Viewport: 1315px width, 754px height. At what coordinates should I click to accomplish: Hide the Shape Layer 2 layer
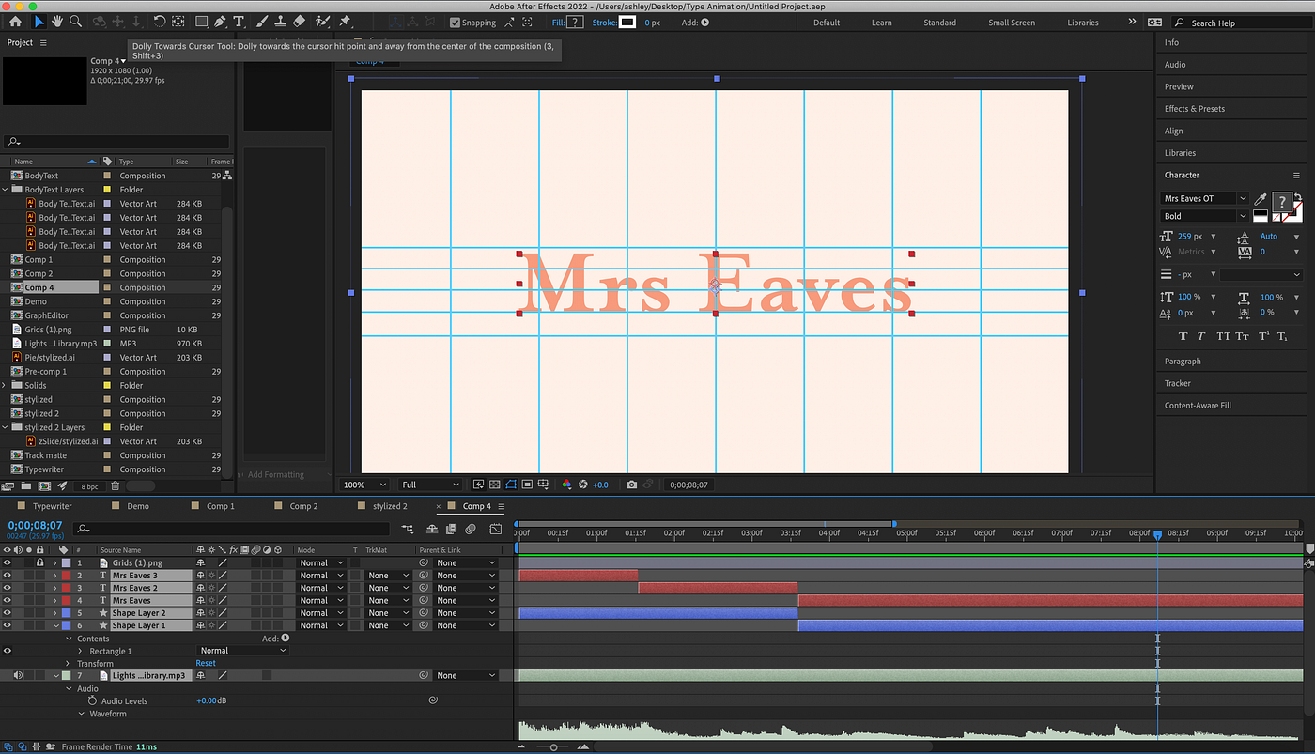pos(8,612)
